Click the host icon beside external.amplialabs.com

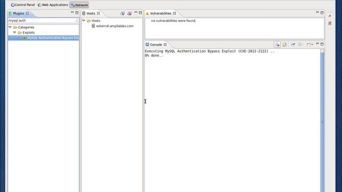pos(93,26)
